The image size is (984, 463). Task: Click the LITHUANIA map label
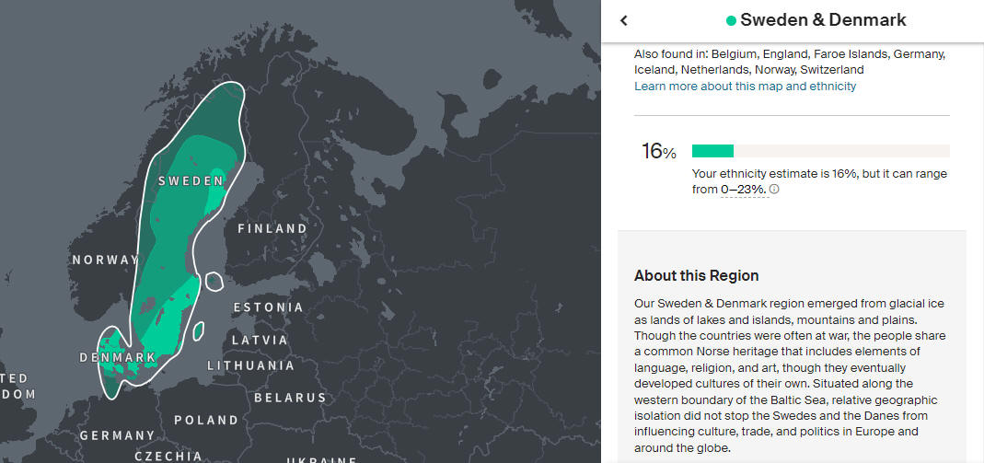tap(250, 365)
